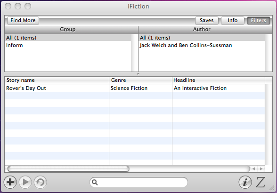Screen dimensions: 277x193
Task: Select All (1 items) in Group list
Action: (x=21, y=38)
